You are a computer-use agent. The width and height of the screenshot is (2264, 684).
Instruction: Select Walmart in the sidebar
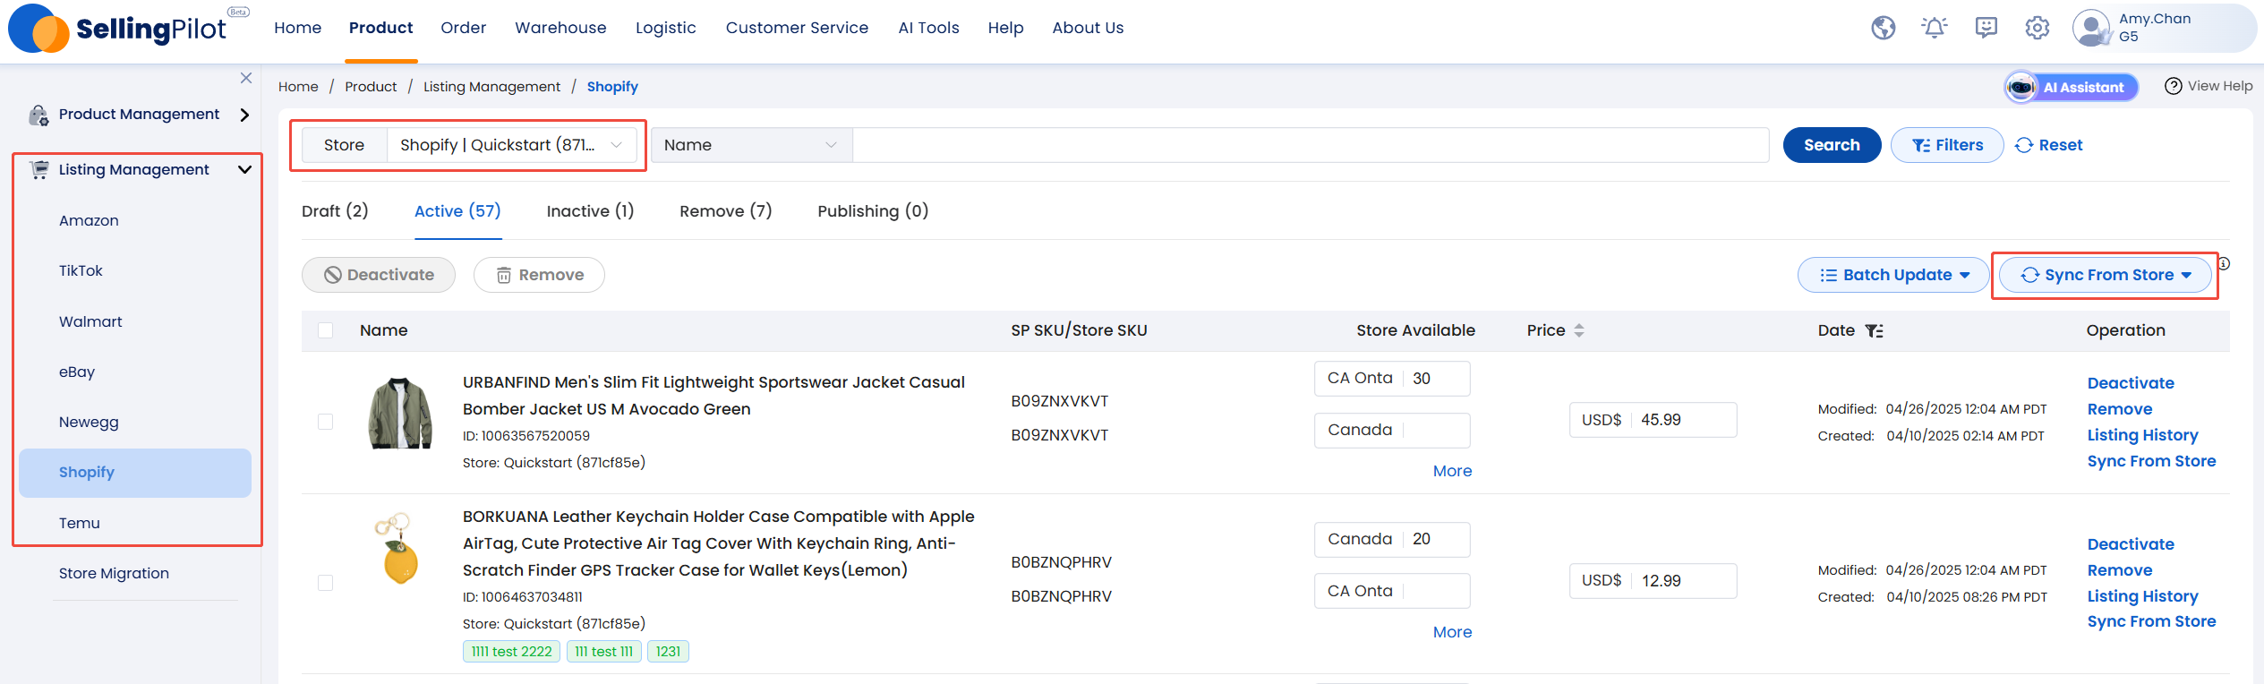pyautogui.click(x=90, y=321)
